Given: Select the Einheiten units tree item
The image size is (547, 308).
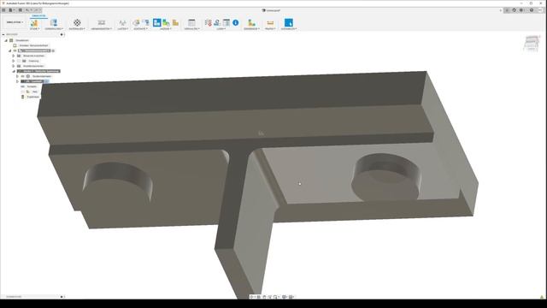Looking at the screenshot, I should [33, 45].
